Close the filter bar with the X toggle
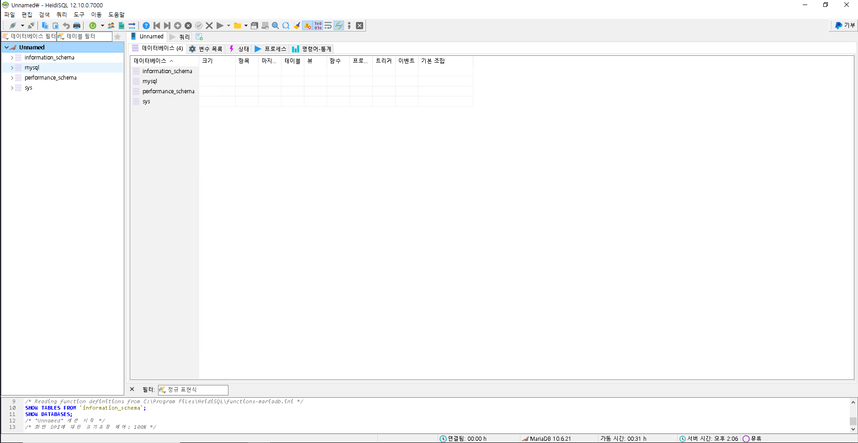858x443 pixels. point(132,389)
